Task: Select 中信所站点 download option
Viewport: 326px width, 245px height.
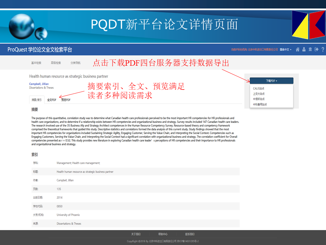Action: [x=259, y=99]
